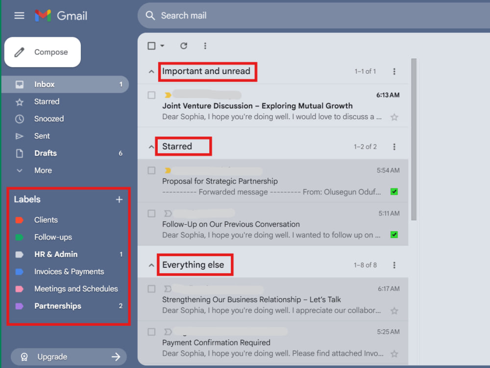
Task: Open the Starred folder in sidebar
Action: click(x=65, y=102)
